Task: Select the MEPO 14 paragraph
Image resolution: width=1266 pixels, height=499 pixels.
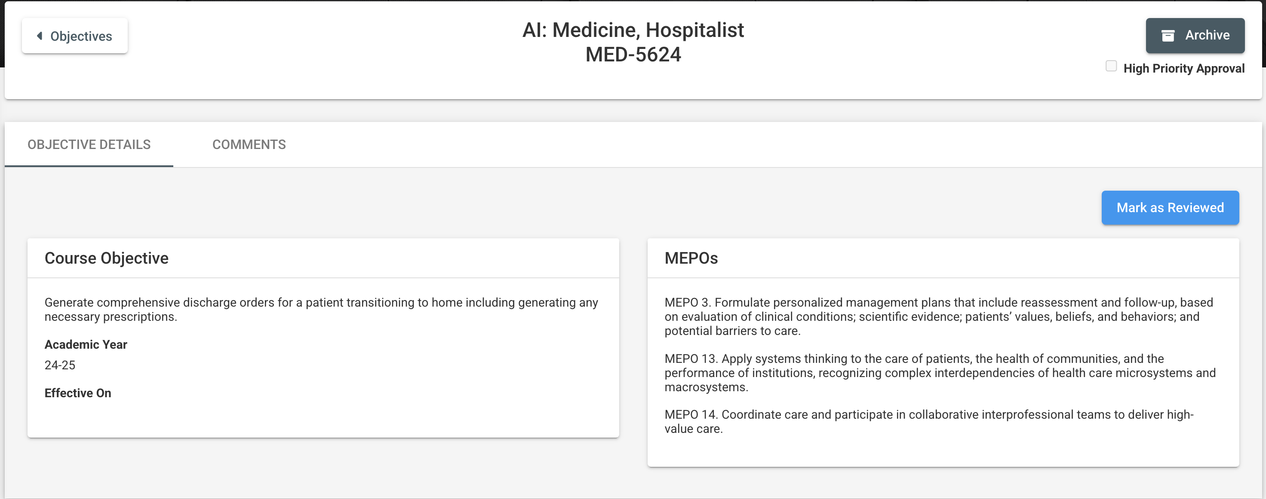Action: pos(929,421)
